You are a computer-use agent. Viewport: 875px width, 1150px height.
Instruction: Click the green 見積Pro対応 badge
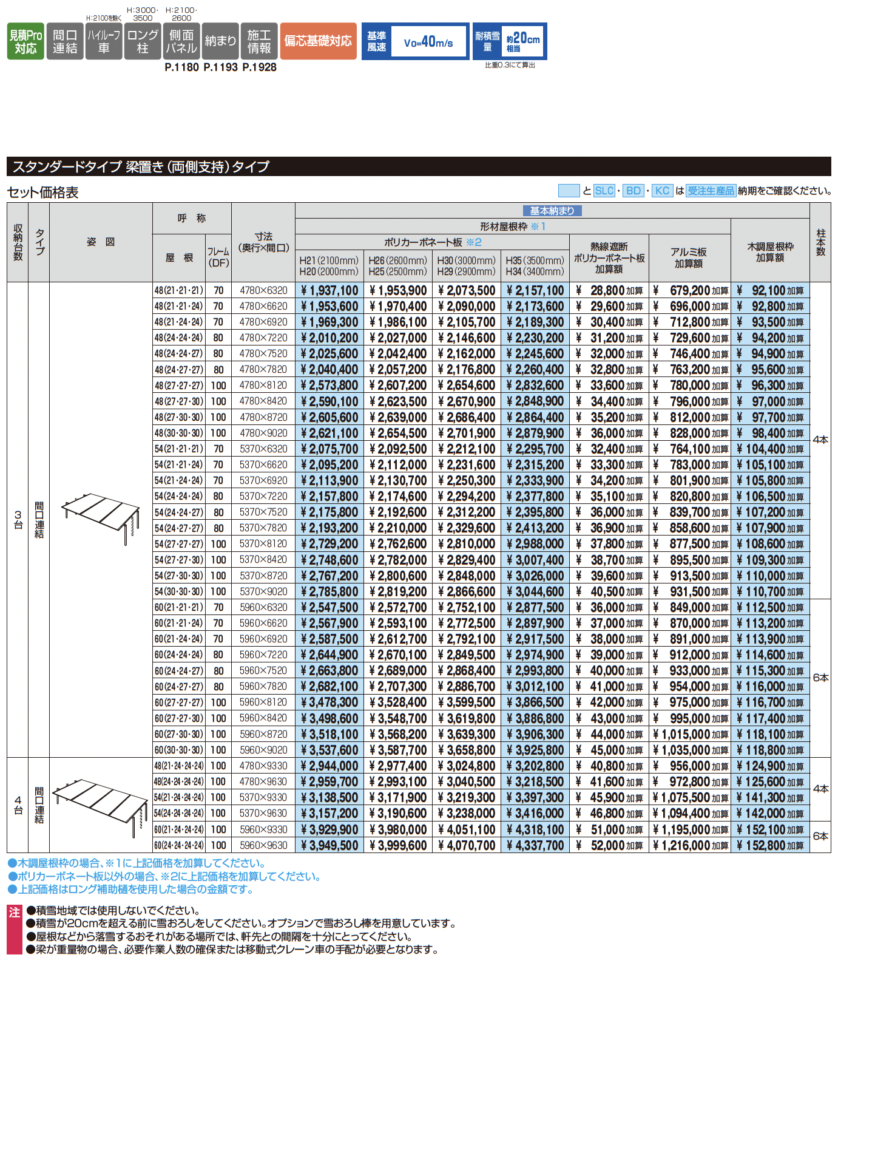[25, 41]
